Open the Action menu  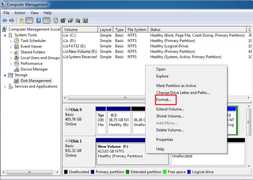(x=20, y=13)
